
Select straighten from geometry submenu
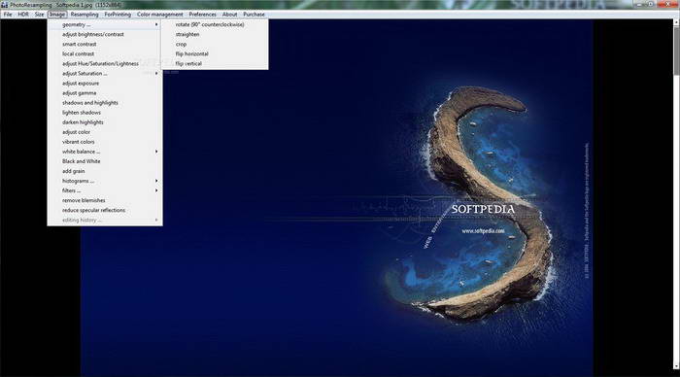(x=215, y=34)
